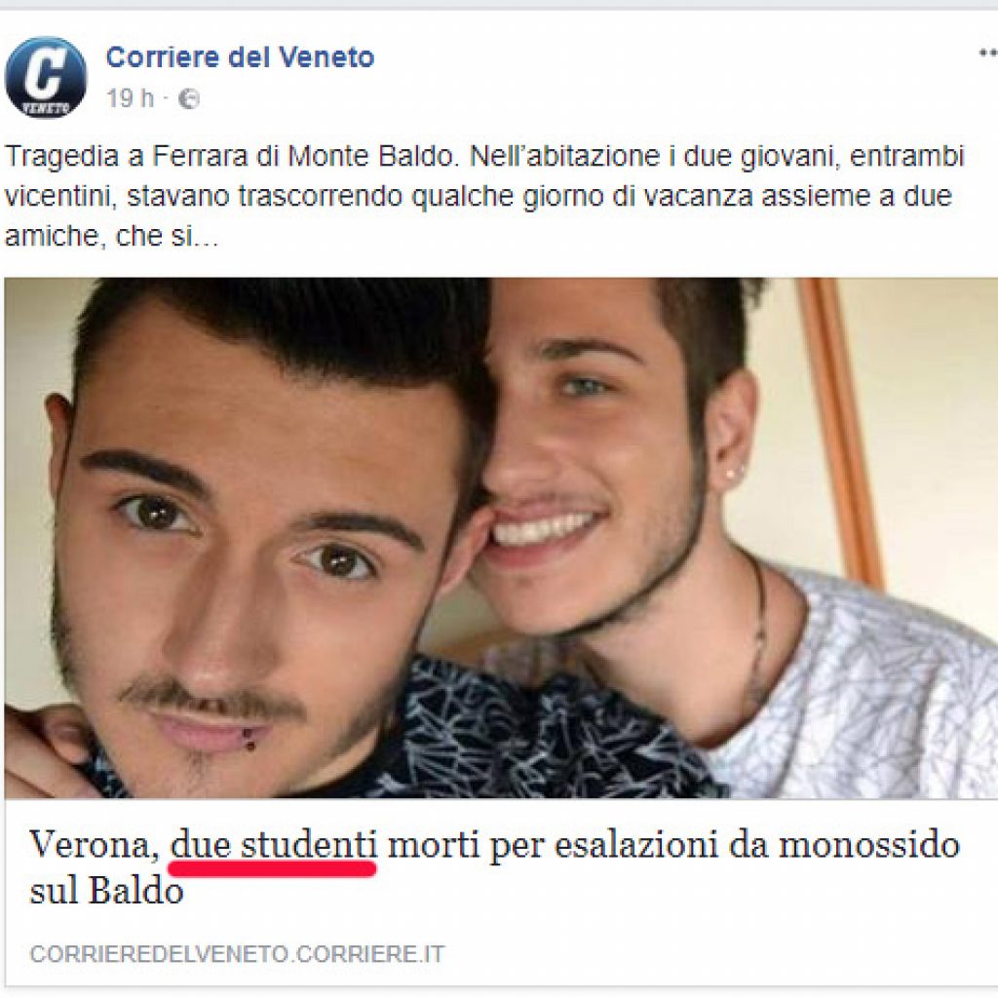Click 'sul Baldo' on headline's second line
Image resolution: width=998 pixels, height=998 pixels.
pos(106,891)
